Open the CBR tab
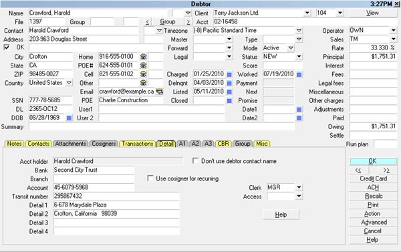The image size is (401, 252). click(x=223, y=144)
